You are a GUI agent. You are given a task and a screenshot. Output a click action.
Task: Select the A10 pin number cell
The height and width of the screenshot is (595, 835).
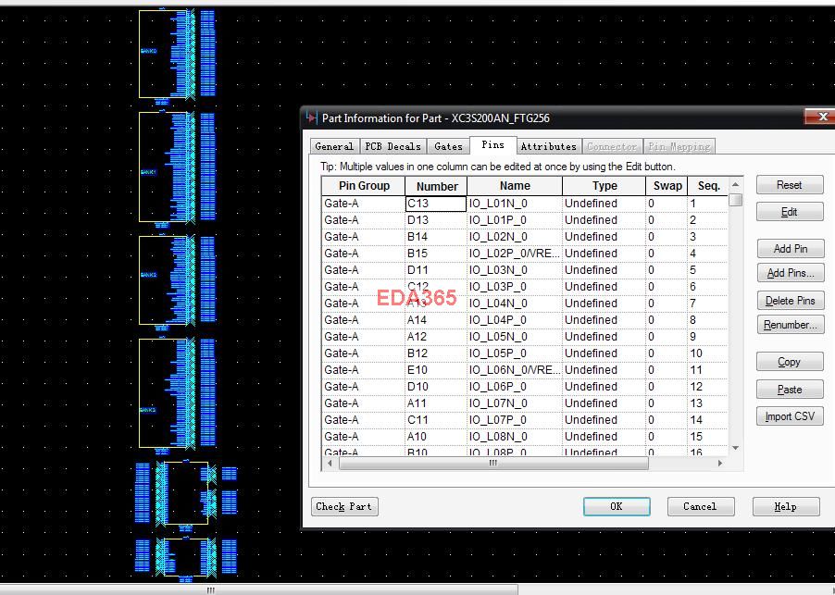[436, 437]
